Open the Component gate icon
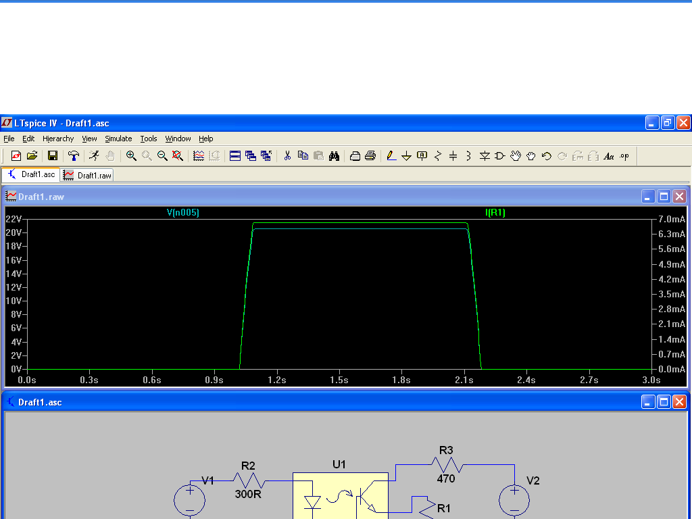Viewport: 692px width, 519px height. 500,156
